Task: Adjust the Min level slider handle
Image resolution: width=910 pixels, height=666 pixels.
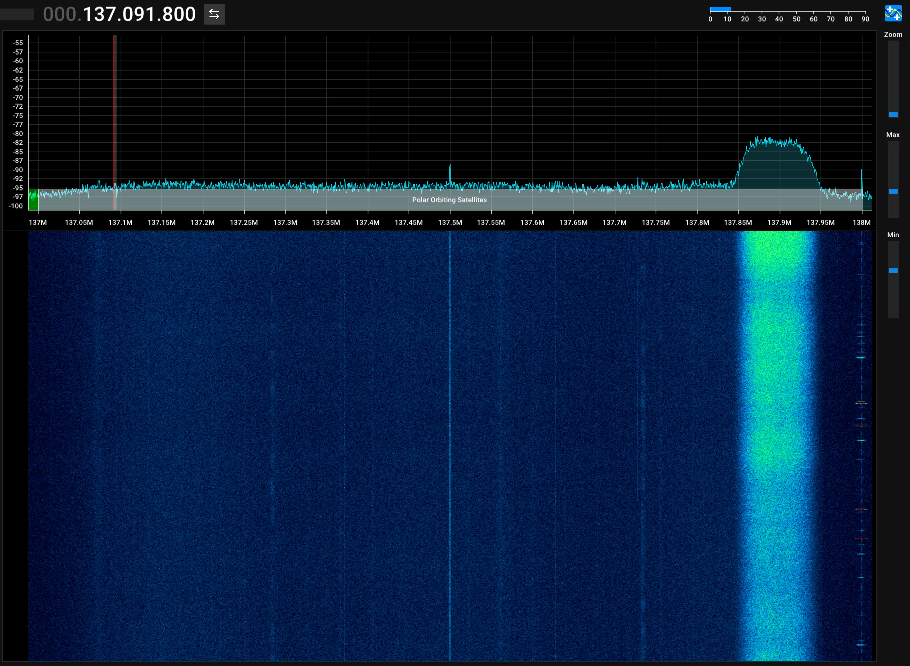Action: pyautogui.click(x=893, y=271)
